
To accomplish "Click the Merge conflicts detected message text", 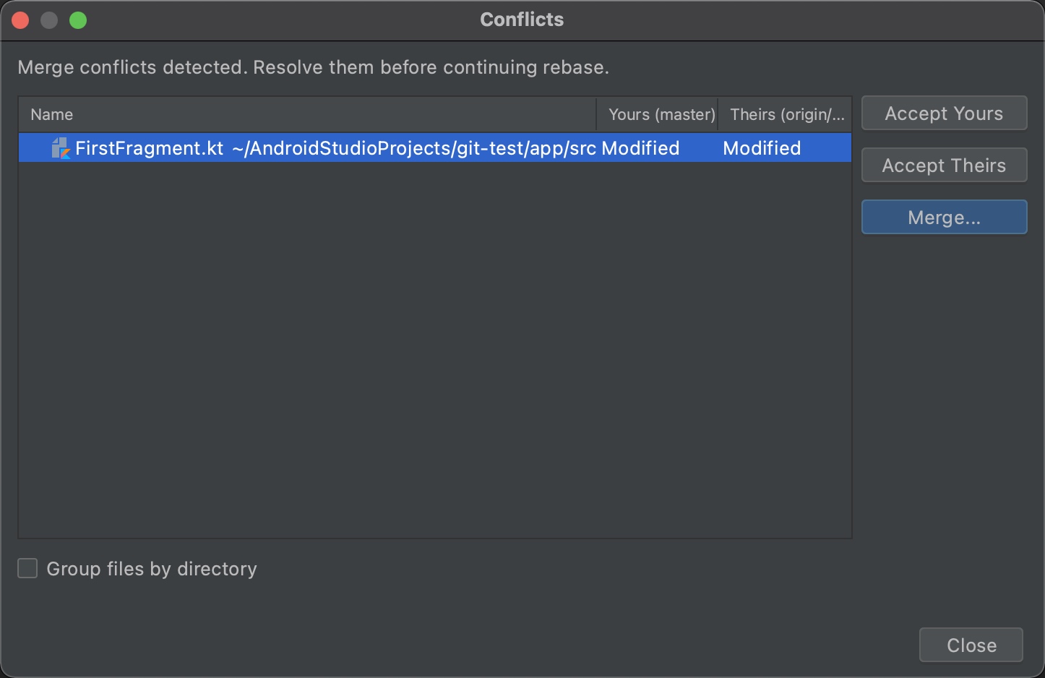I will coord(313,67).
